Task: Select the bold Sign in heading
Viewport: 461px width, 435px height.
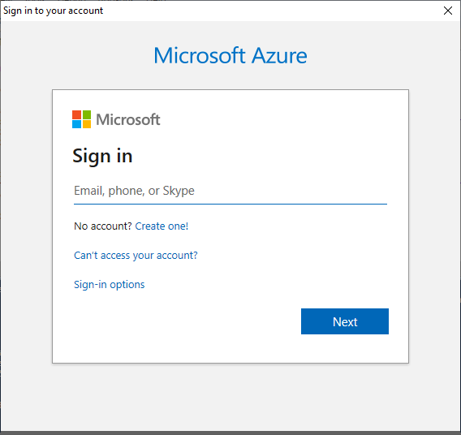Action: (102, 156)
